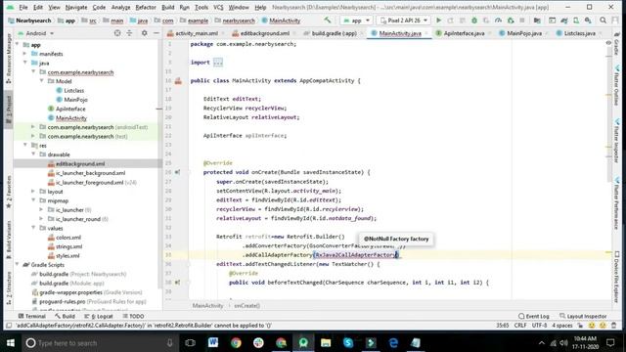Collapse the Gradle Scripts node
626x352 pixels.
18,264
